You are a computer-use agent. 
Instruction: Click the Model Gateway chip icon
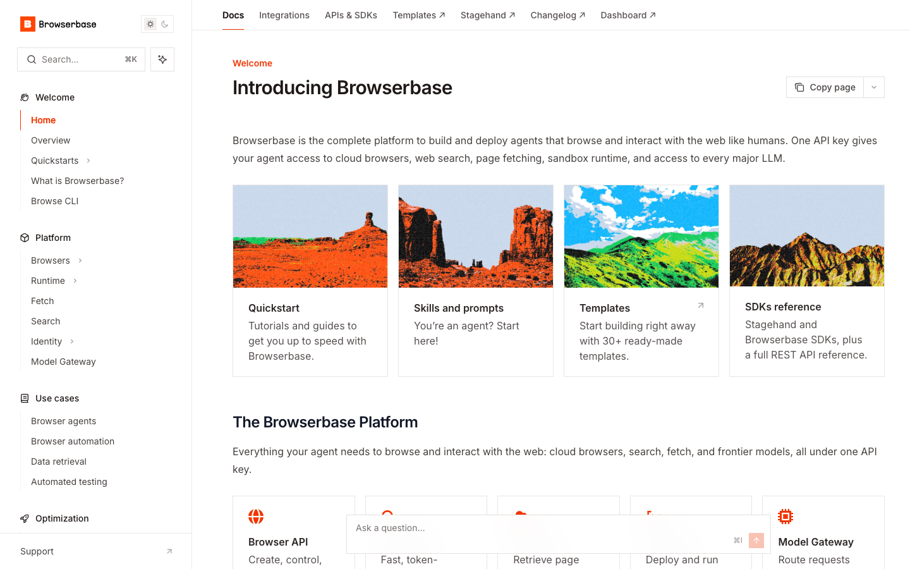coord(786,517)
